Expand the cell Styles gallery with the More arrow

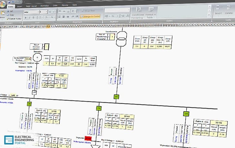(x=209, y=15)
